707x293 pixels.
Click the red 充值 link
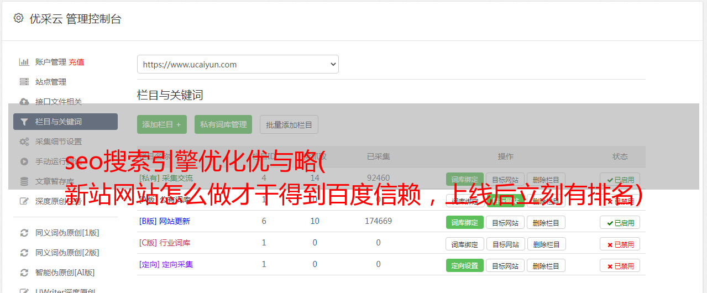tap(76, 62)
